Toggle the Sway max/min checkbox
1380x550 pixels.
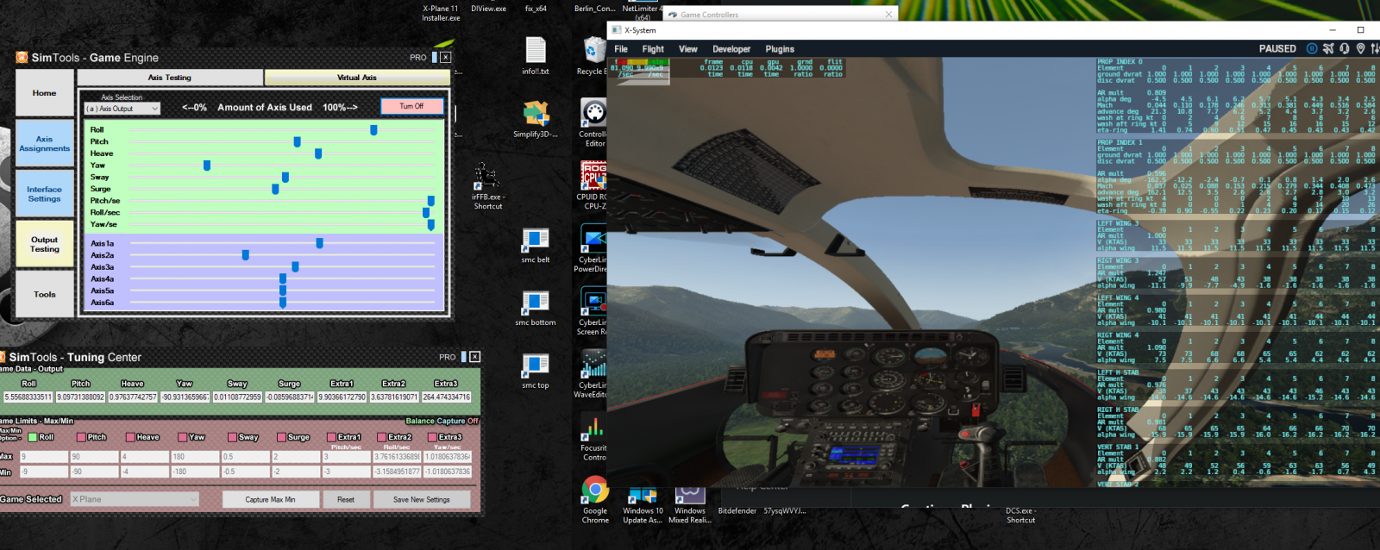pos(232,437)
